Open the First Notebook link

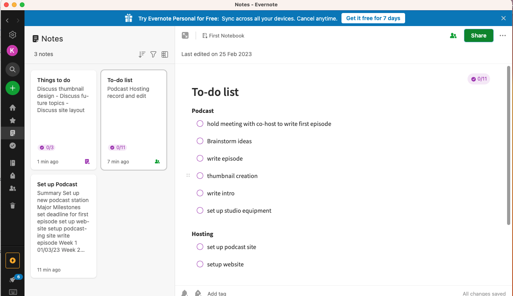tap(223, 36)
